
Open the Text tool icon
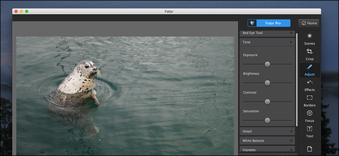[310, 129]
